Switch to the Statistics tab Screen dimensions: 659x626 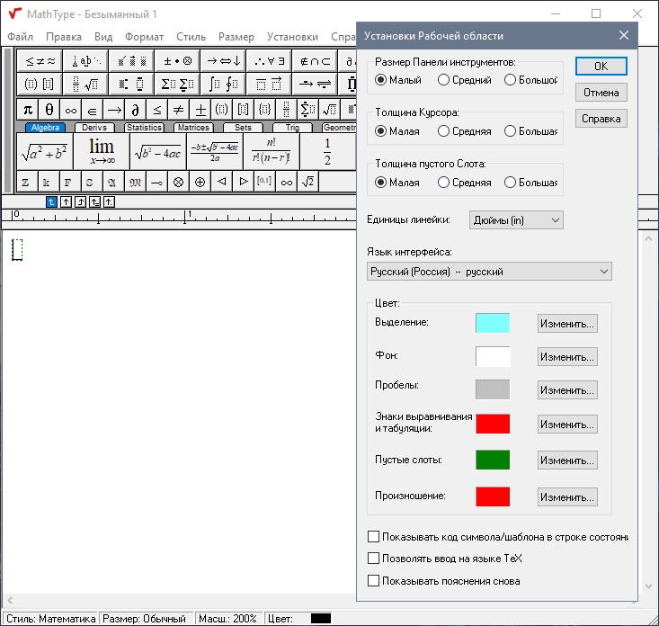pos(144,128)
